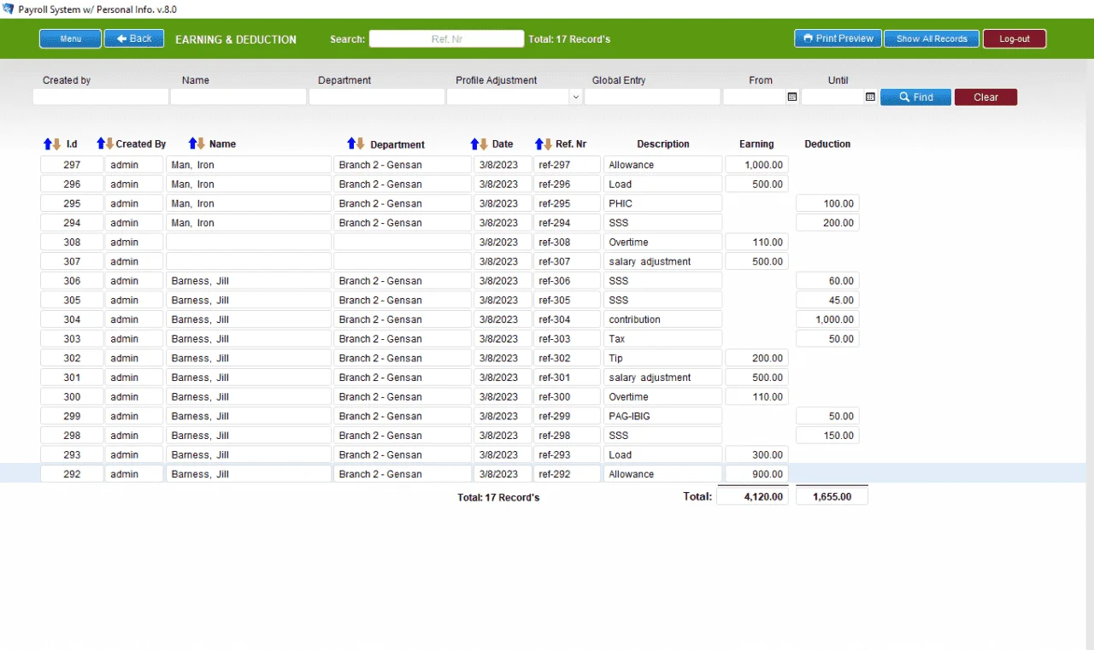Sort Ref. Nr ascending with blue arrow
This screenshot has width=1094, height=650.
click(538, 143)
